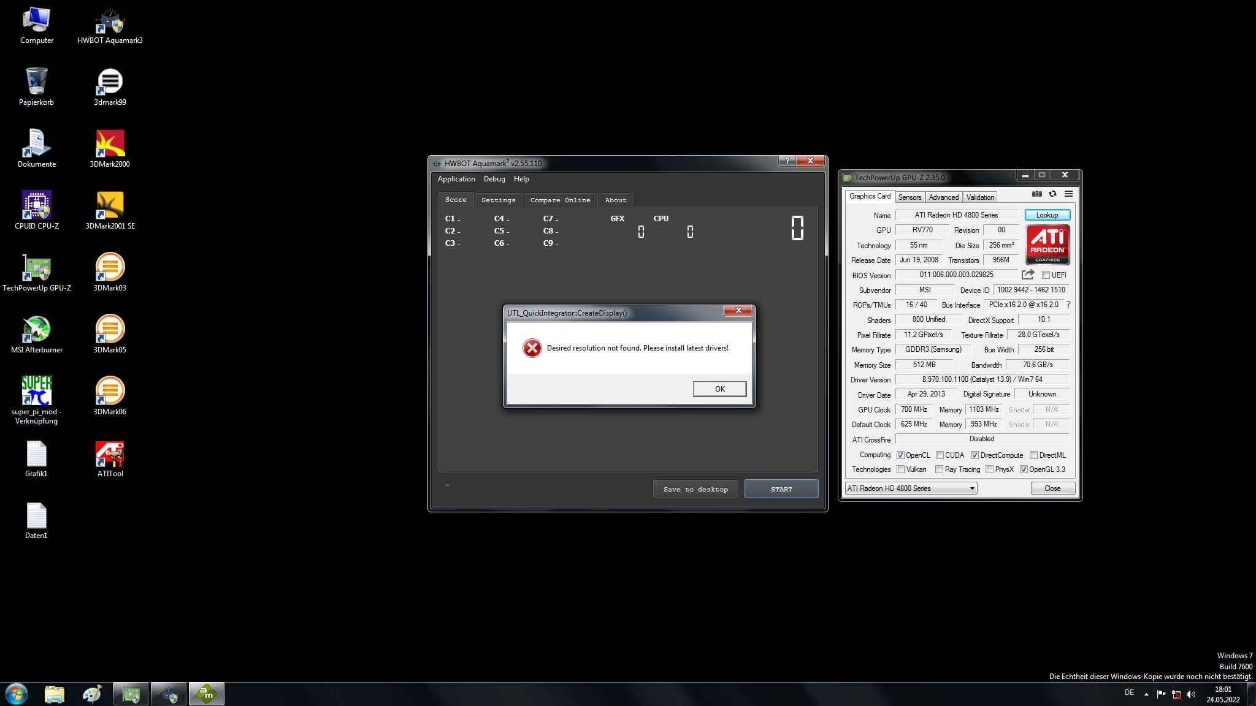Open the Computer desktop icon

click(x=36, y=26)
